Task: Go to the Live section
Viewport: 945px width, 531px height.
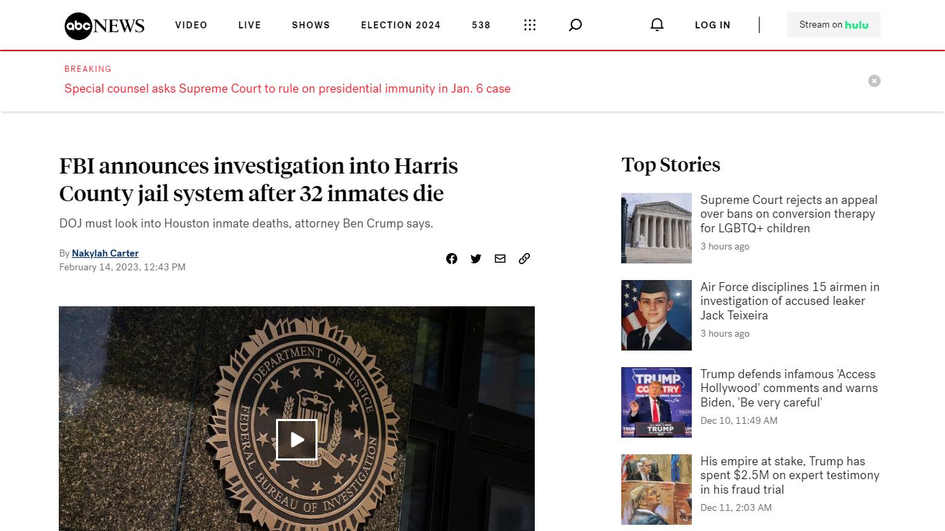Action: point(250,25)
